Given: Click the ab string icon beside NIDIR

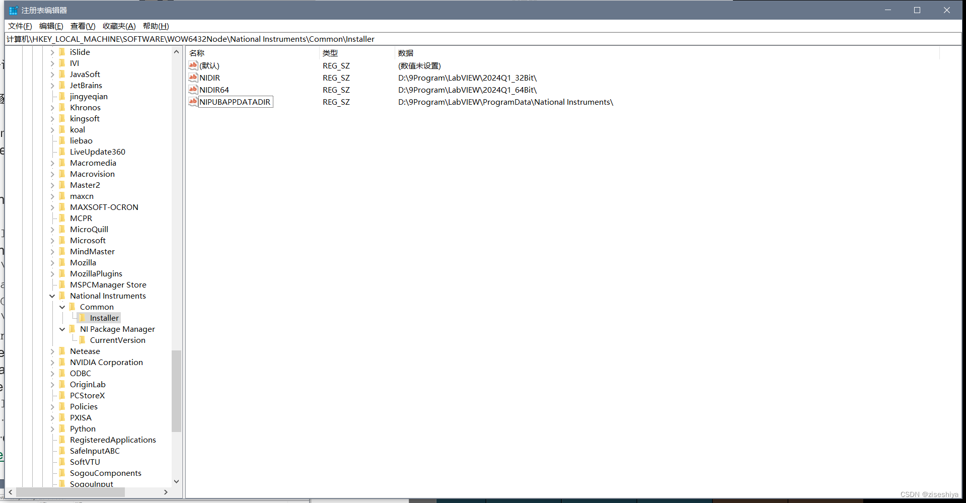Looking at the screenshot, I should [x=193, y=78].
